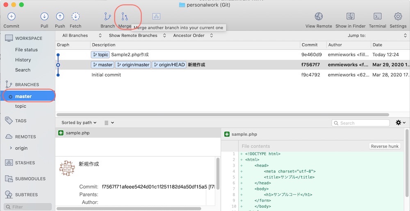Click the sidebar Filter field
The image size is (410, 211).
[x=28, y=207]
